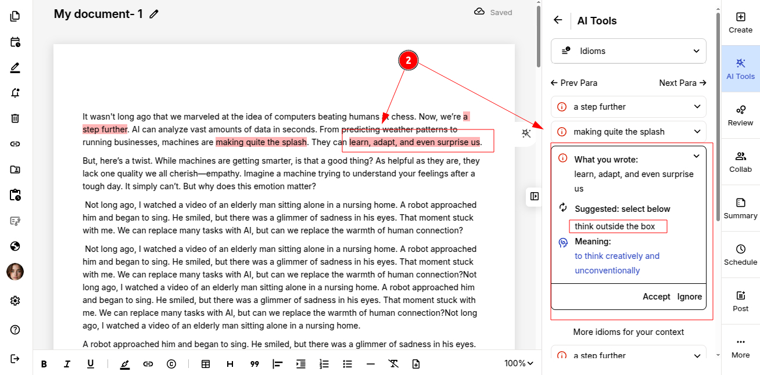Select 'think outside the box' suggestion
Viewport: 760px width, 375px height.
pyautogui.click(x=615, y=226)
